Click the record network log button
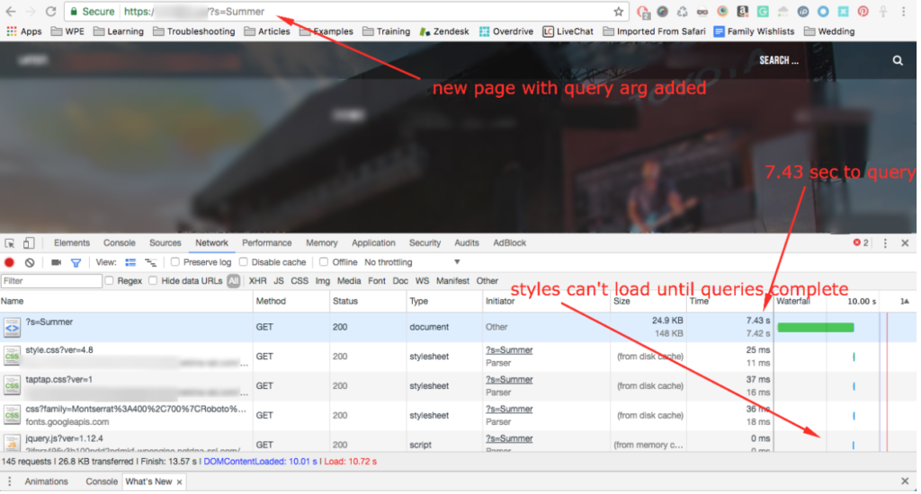The image size is (921, 494). [x=10, y=262]
